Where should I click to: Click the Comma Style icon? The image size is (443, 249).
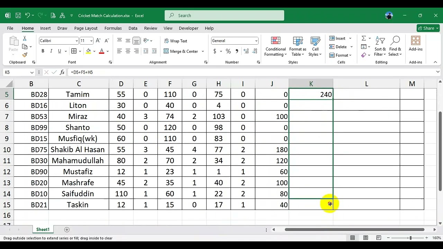(237, 51)
